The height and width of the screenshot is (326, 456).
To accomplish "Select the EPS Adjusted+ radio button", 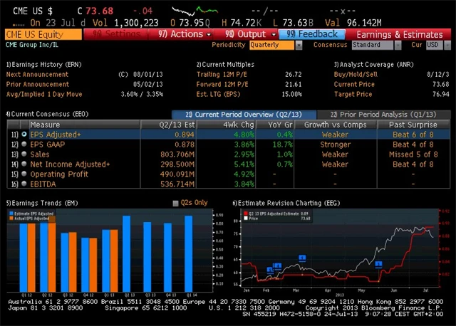I will tap(24, 134).
